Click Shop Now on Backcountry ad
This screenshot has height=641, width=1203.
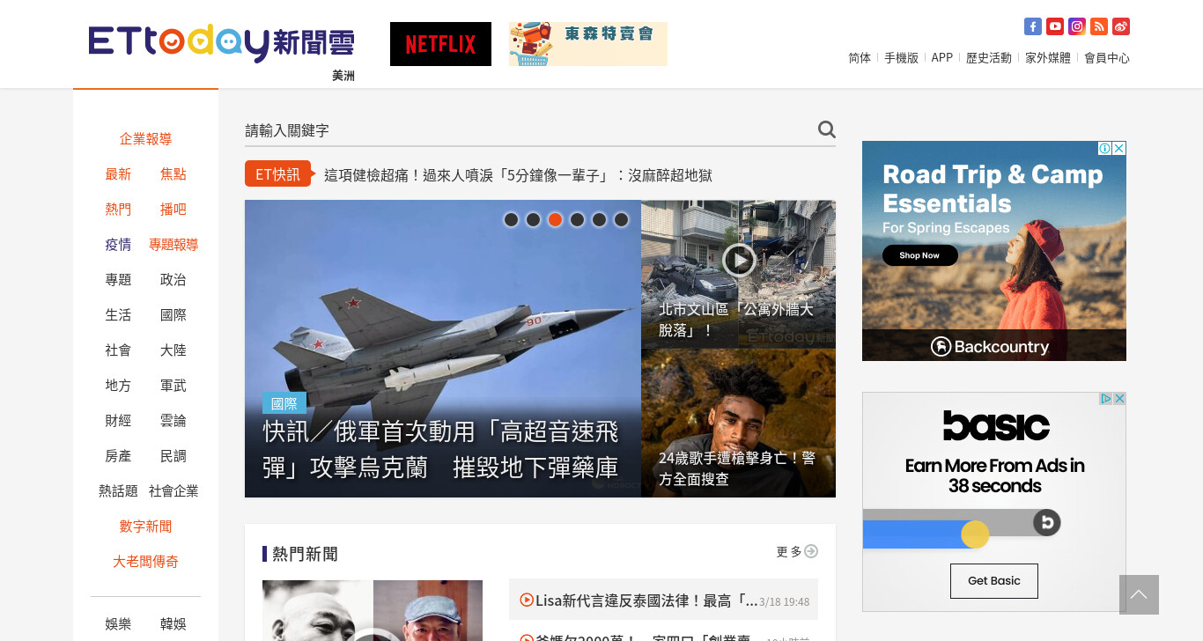tap(919, 255)
